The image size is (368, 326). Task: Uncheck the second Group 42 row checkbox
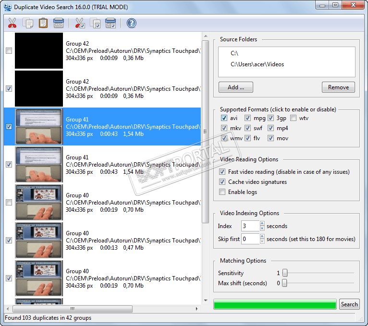tap(9, 89)
